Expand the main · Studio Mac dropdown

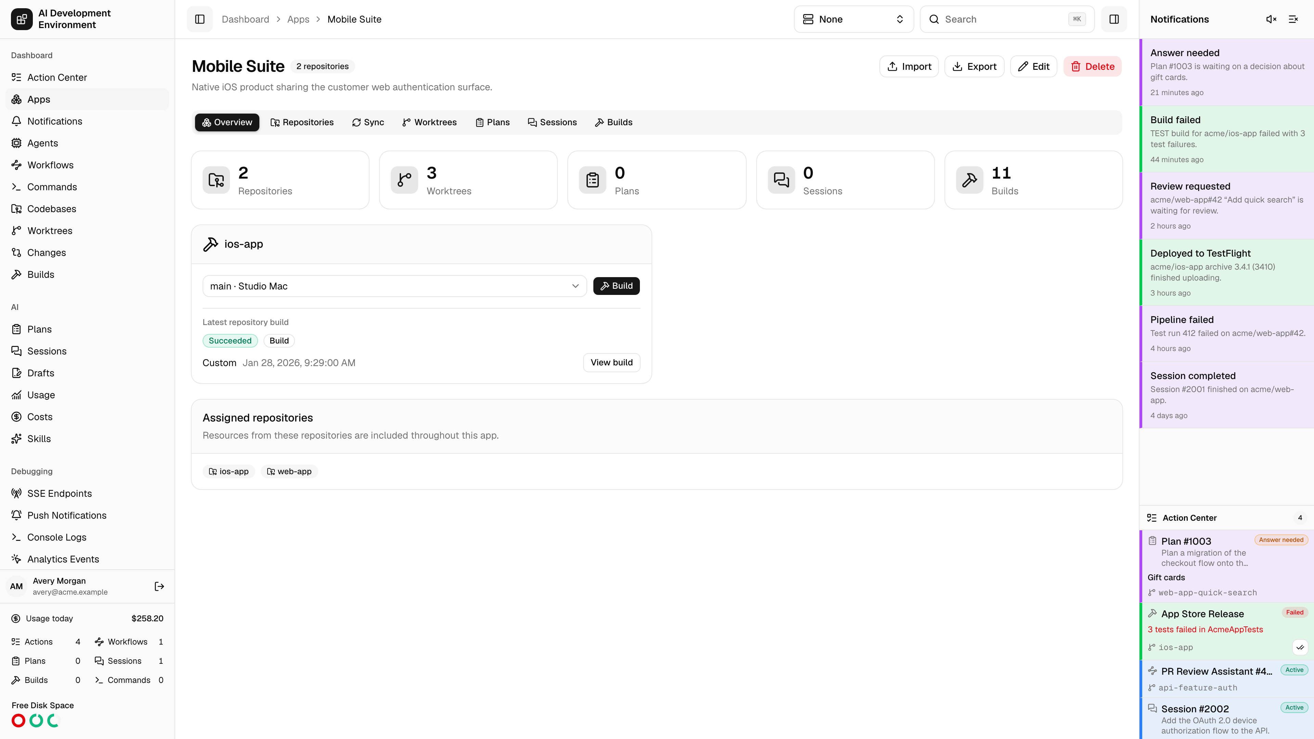394,286
